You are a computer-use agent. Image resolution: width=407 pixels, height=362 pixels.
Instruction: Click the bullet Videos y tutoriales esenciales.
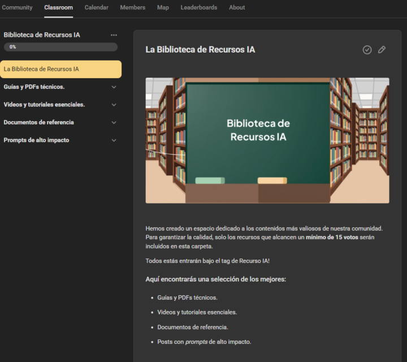[197, 312]
